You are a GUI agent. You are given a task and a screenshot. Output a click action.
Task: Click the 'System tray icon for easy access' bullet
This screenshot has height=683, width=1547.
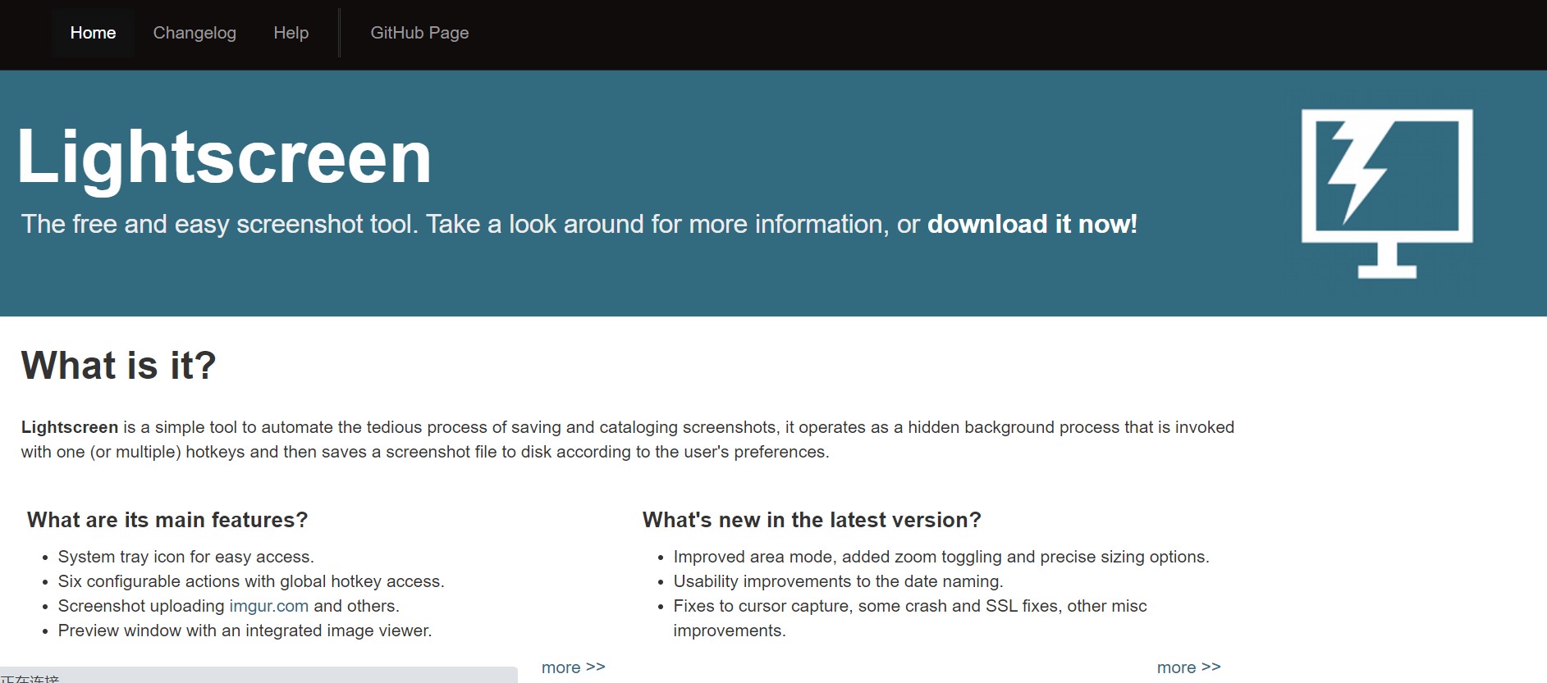pos(185,557)
